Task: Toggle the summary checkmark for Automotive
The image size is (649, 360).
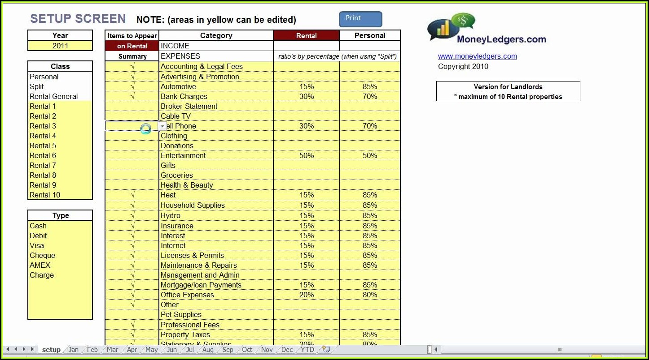Action: pyautogui.click(x=132, y=86)
